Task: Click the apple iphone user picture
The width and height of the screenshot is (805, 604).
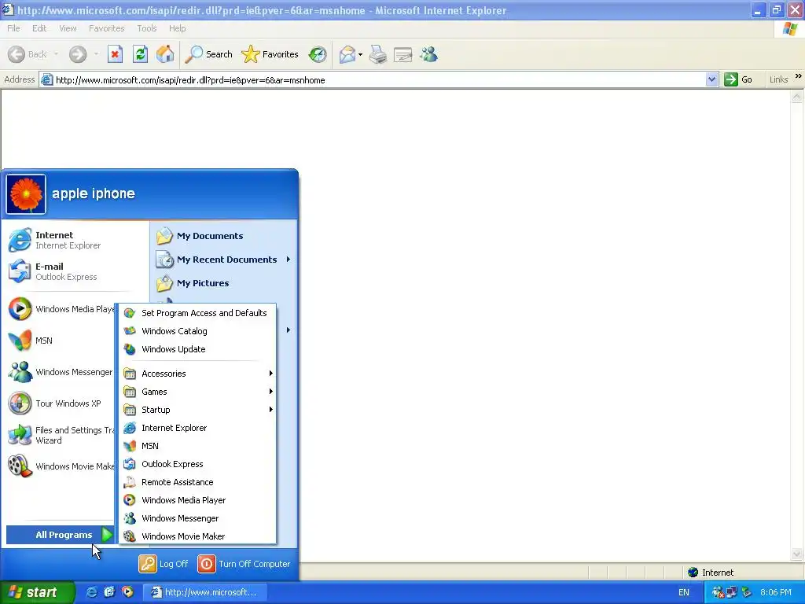Action: click(x=26, y=194)
